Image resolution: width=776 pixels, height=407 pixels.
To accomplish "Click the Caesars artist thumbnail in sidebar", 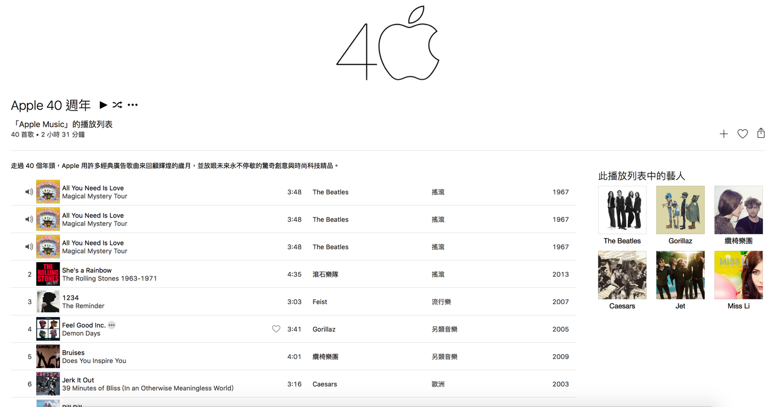I will click(622, 275).
